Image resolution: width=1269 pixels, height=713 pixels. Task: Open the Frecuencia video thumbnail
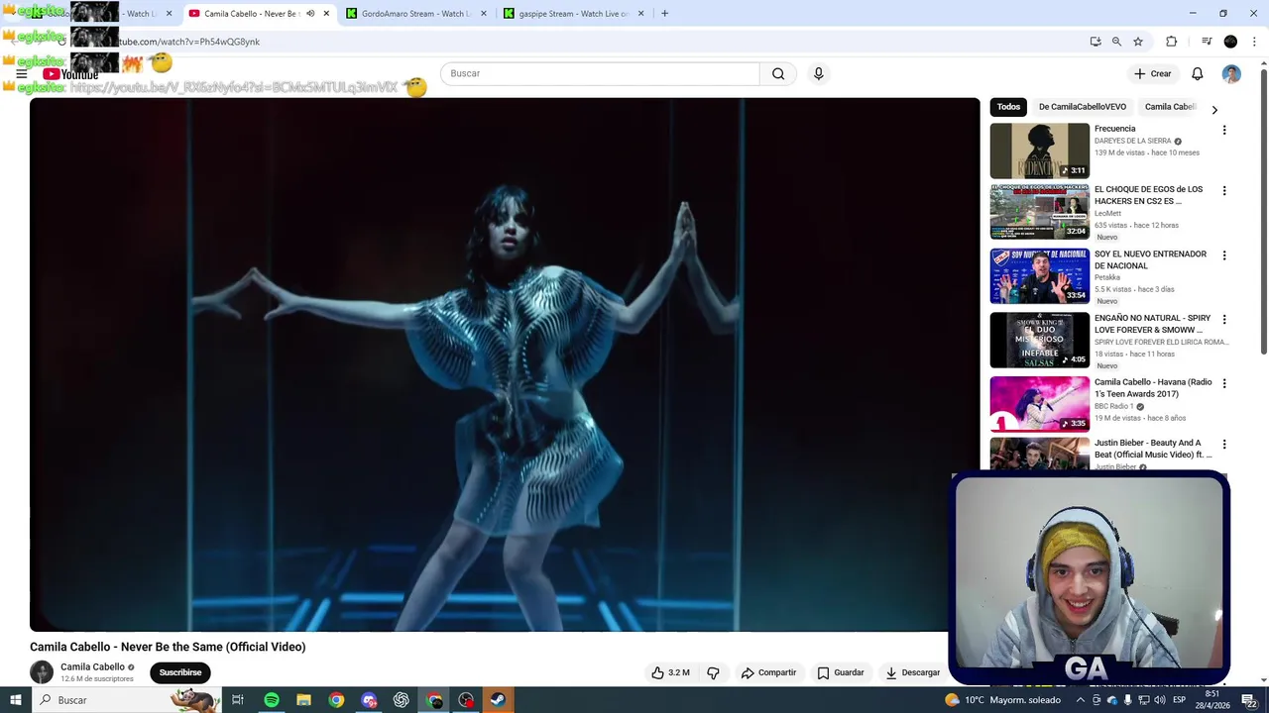pos(1039,151)
